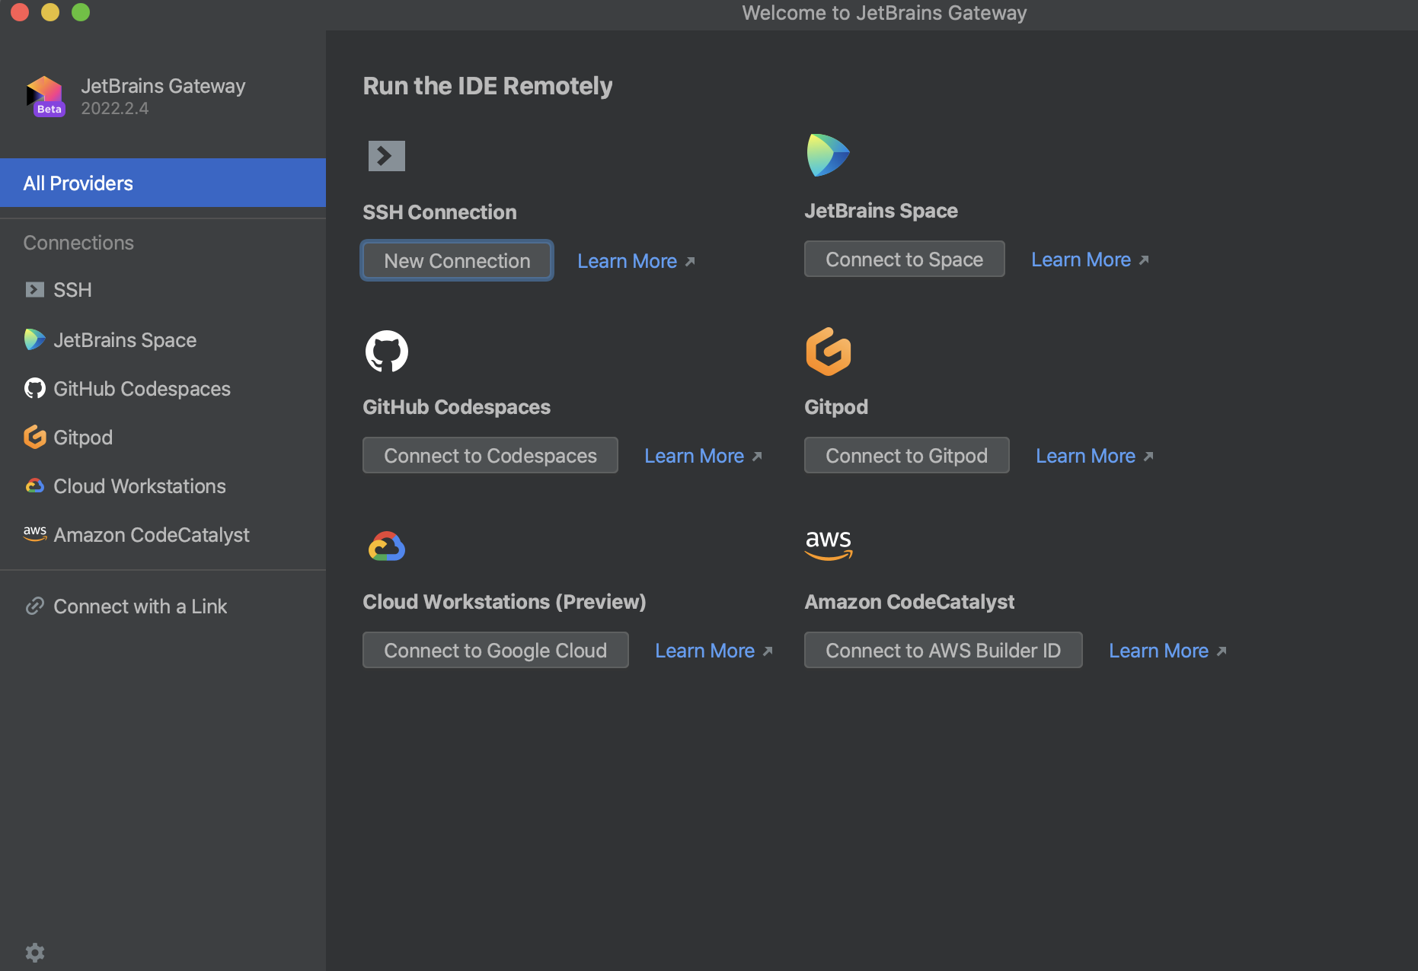Select the Google Cloud icon above Cloud Workstations
This screenshot has height=971, width=1418.
(387, 545)
